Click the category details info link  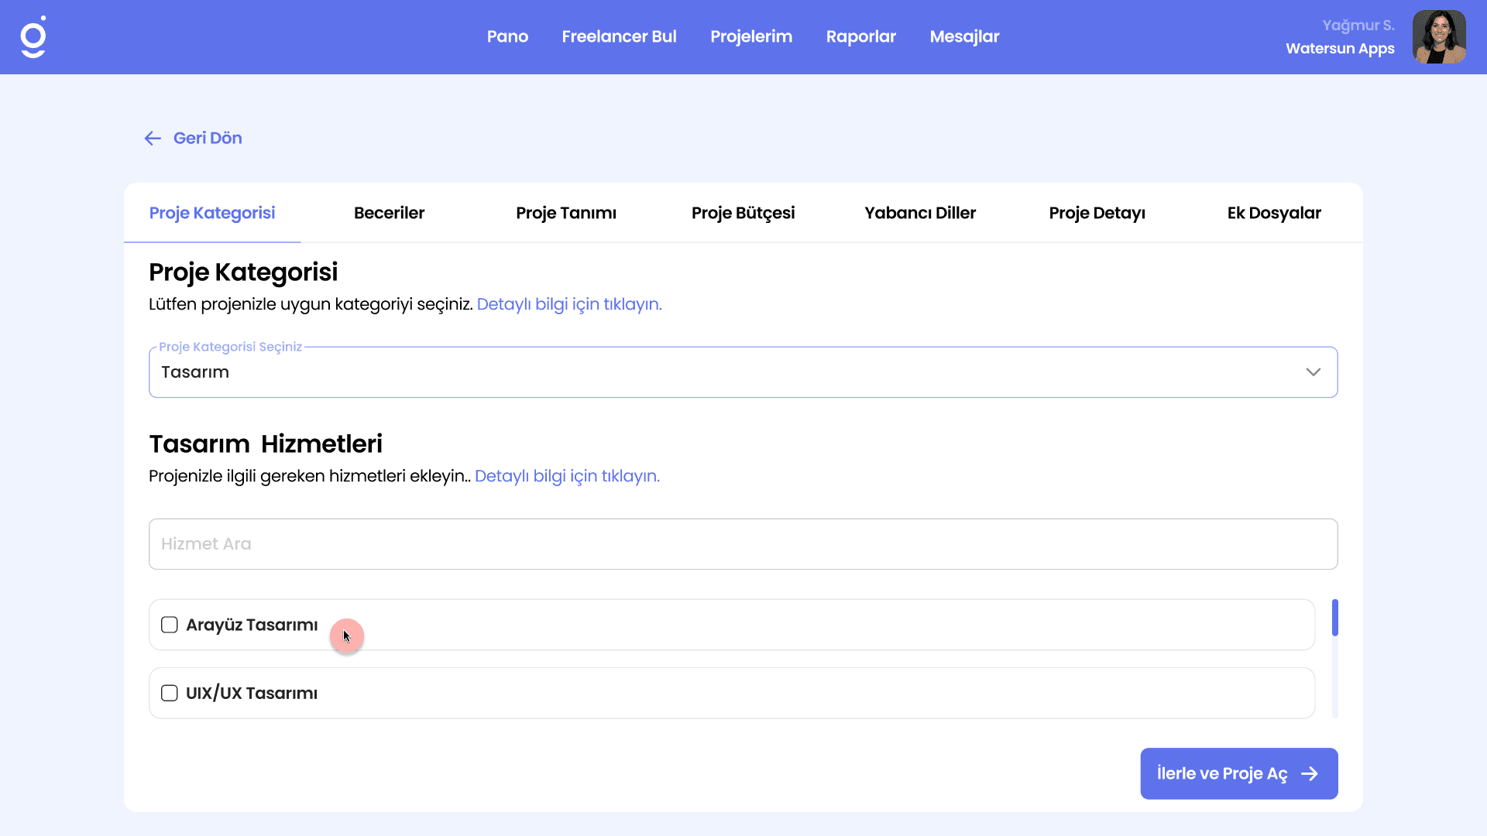(x=569, y=304)
